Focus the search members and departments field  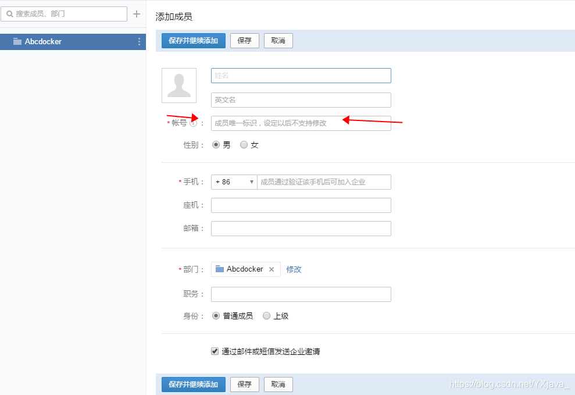point(64,14)
